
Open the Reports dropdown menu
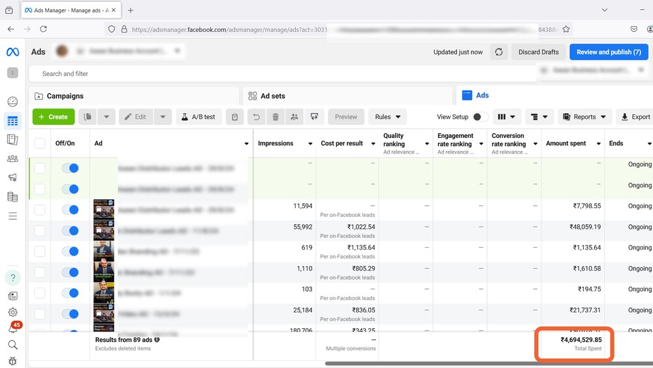[584, 117]
